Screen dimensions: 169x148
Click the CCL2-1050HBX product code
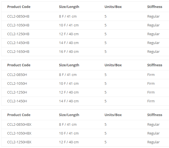[x=19, y=133]
